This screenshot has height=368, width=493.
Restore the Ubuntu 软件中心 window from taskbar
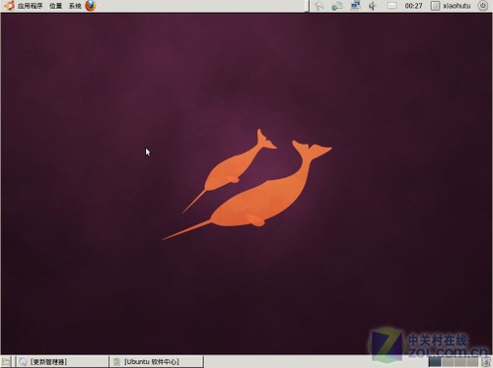click(157, 362)
